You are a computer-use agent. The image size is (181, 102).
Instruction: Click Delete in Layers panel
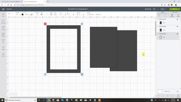[x=178, y=16]
